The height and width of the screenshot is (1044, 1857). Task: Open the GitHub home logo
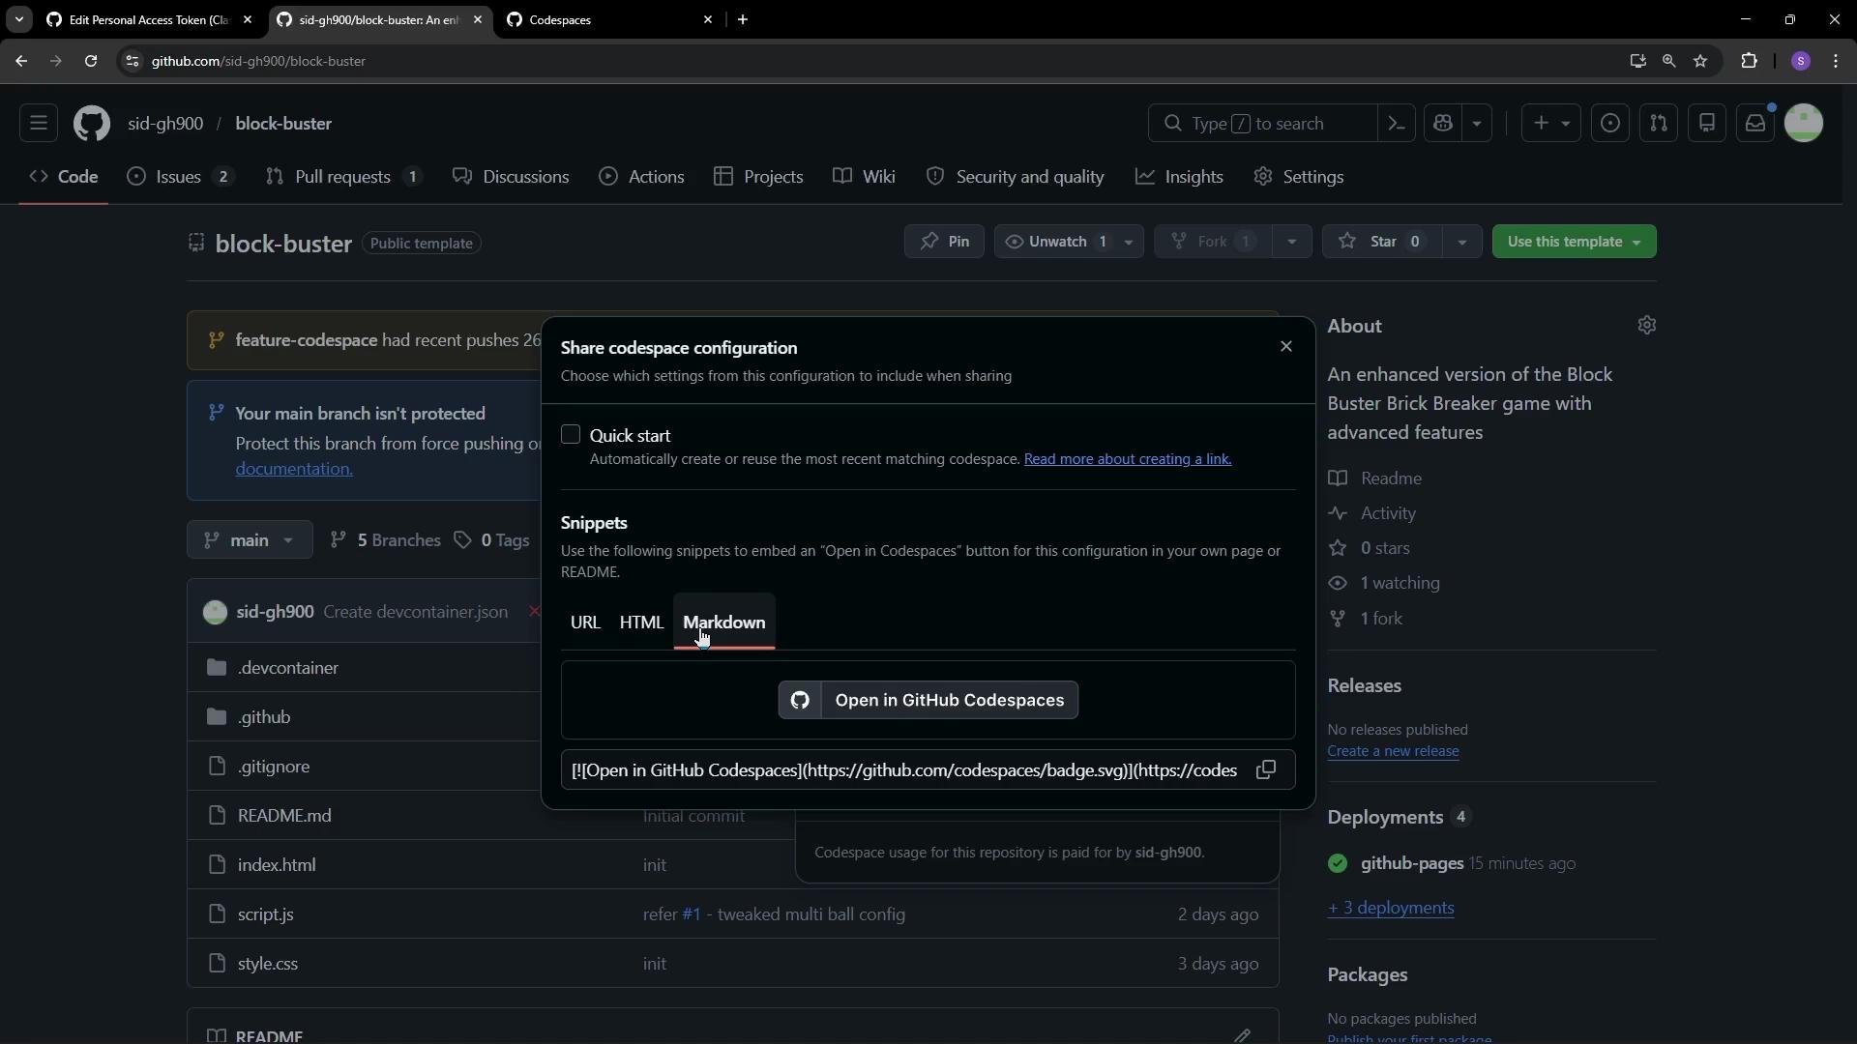92,124
